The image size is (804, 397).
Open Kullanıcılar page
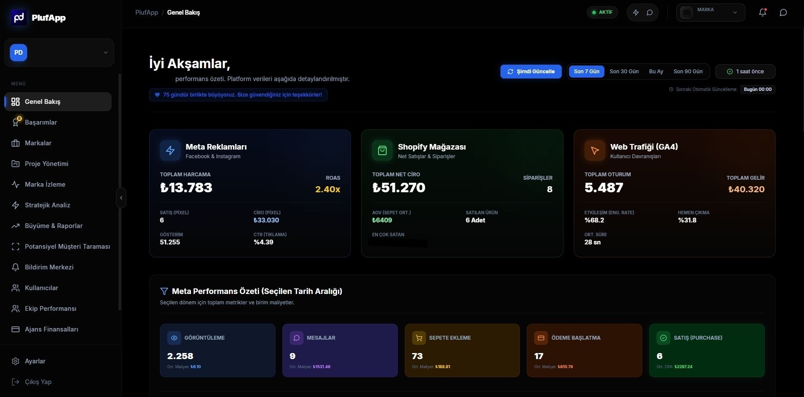(x=58, y=288)
